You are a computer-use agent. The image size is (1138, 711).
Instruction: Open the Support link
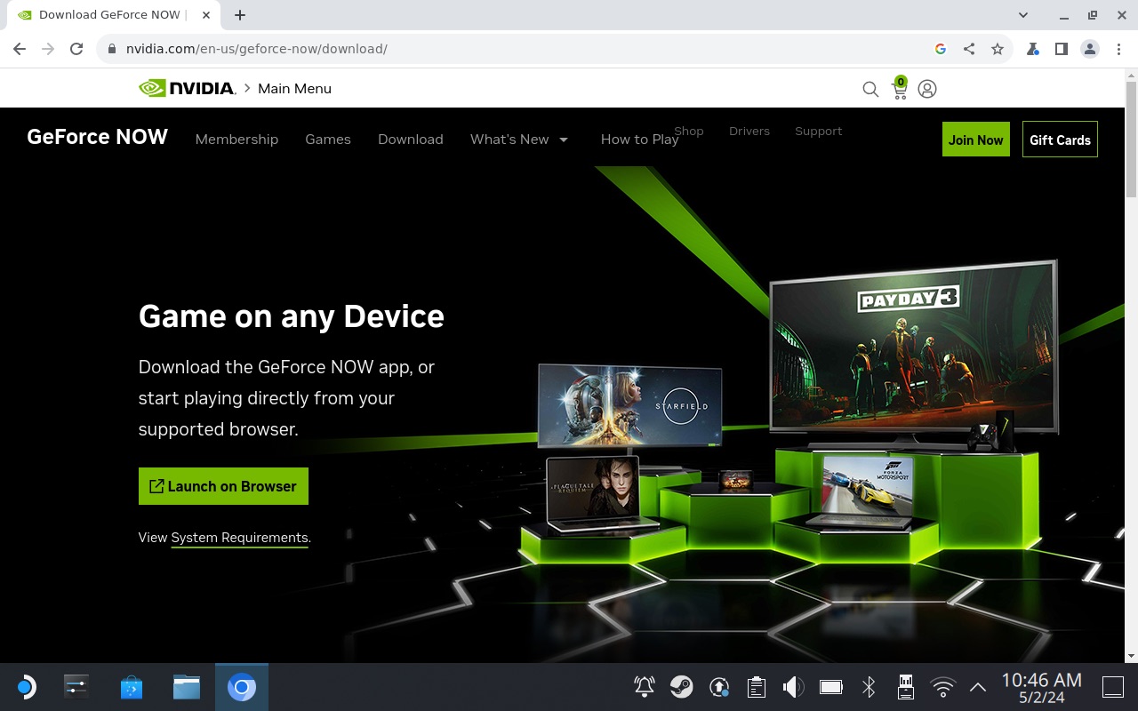coord(819,131)
